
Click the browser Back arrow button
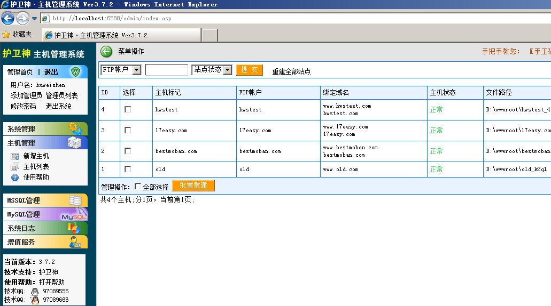click(7, 18)
